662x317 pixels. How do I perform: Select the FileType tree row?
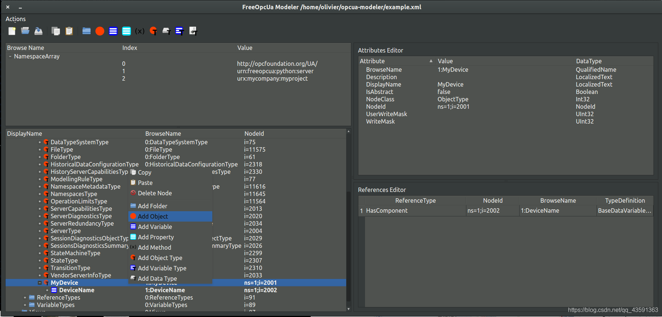(x=176, y=149)
